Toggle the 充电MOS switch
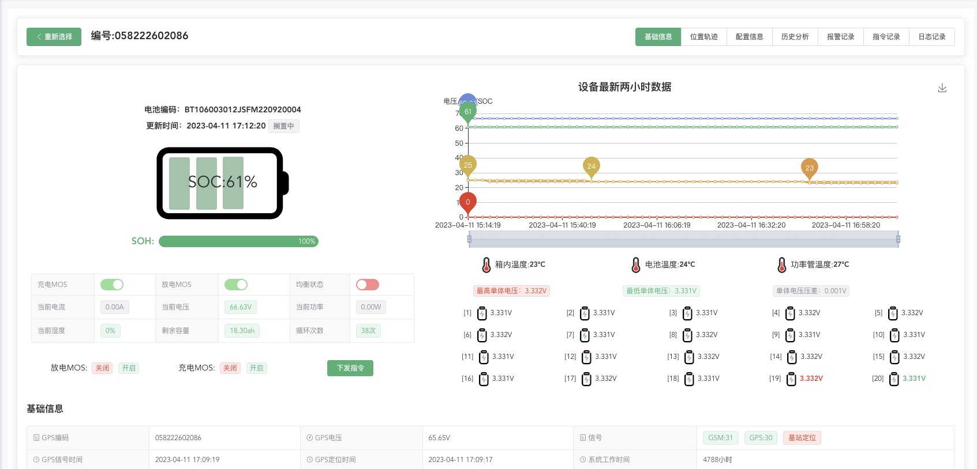The width and height of the screenshot is (977, 469). click(x=112, y=285)
